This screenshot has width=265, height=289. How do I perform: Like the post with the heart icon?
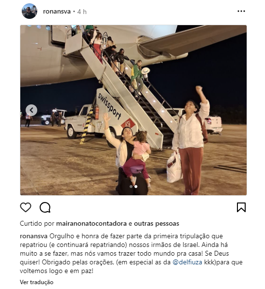point(26,207)
